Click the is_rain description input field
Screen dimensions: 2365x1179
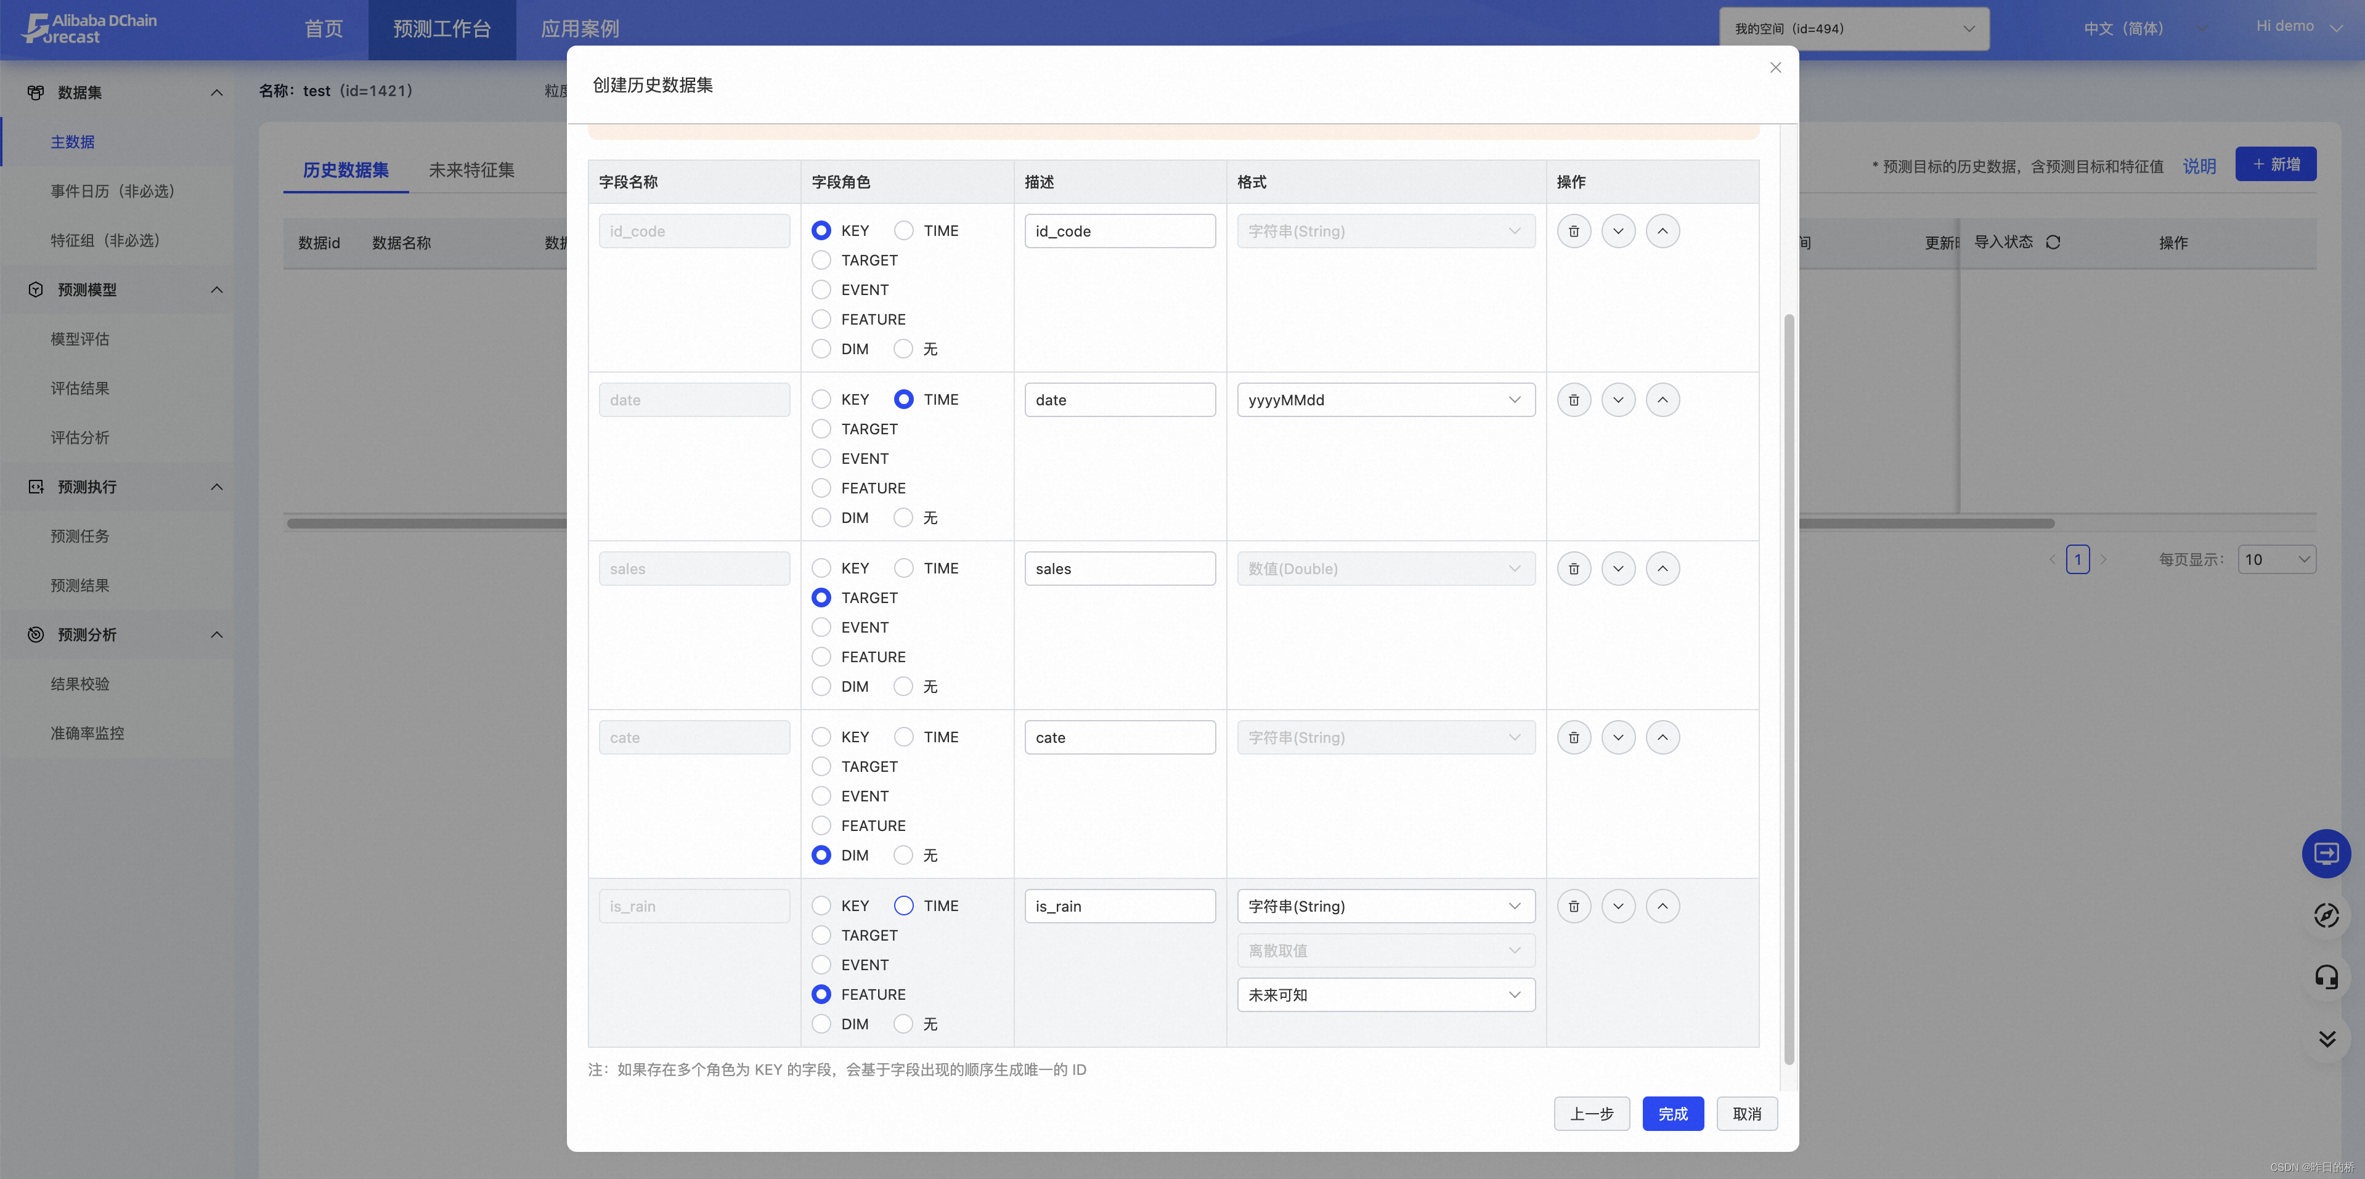click(1120, 907)
